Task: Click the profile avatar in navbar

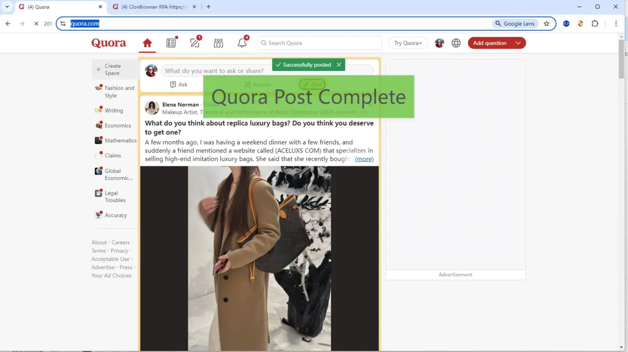Action: pyautogui.click(x=439, y=43)
